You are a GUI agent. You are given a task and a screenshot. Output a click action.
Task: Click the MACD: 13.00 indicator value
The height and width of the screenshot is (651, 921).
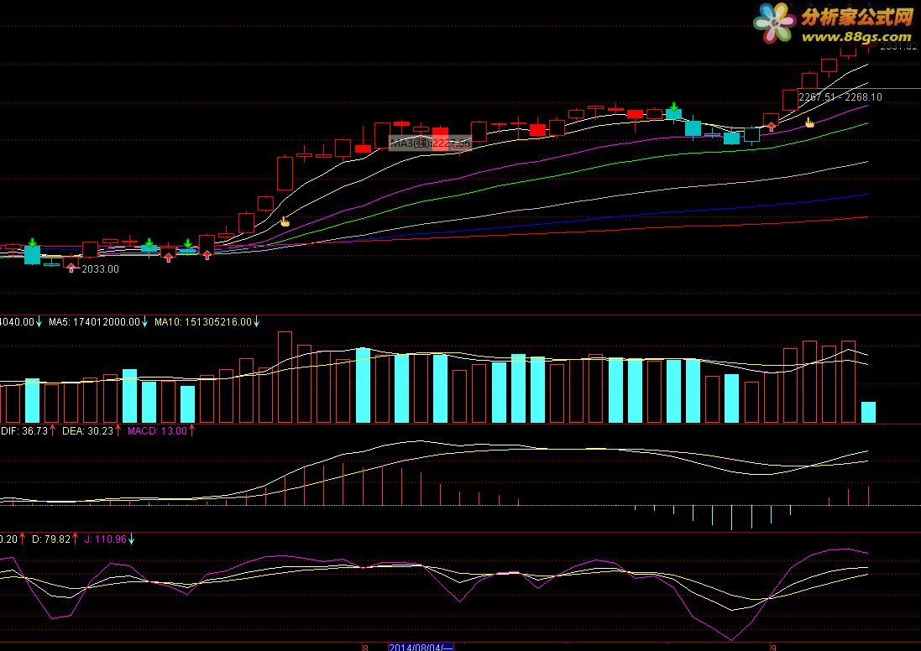coord(157,431)
